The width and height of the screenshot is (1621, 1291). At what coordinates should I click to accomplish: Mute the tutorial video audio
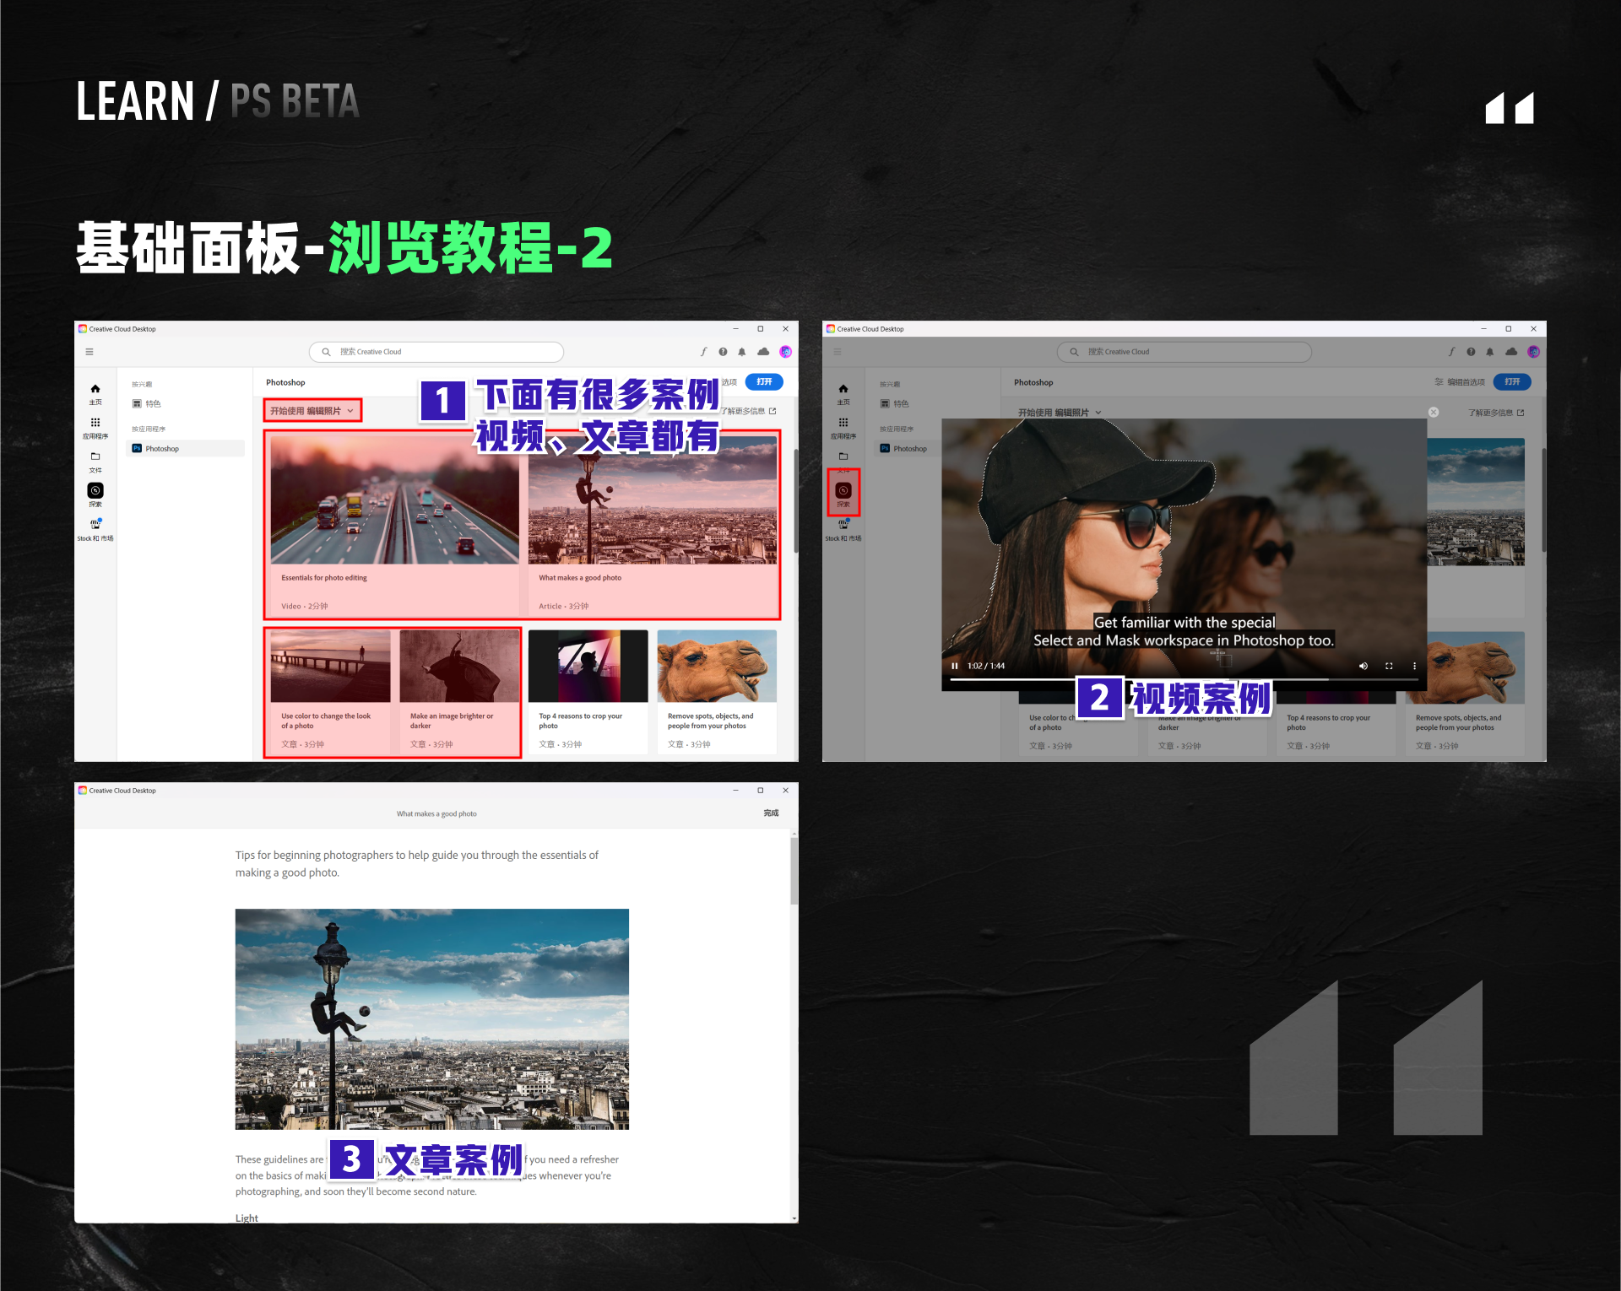point(1363,666)
